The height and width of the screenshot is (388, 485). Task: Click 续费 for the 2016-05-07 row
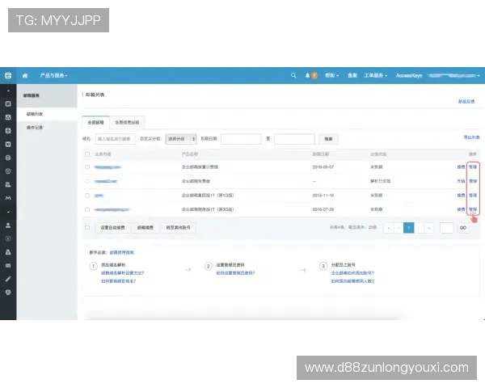[461, 167]
